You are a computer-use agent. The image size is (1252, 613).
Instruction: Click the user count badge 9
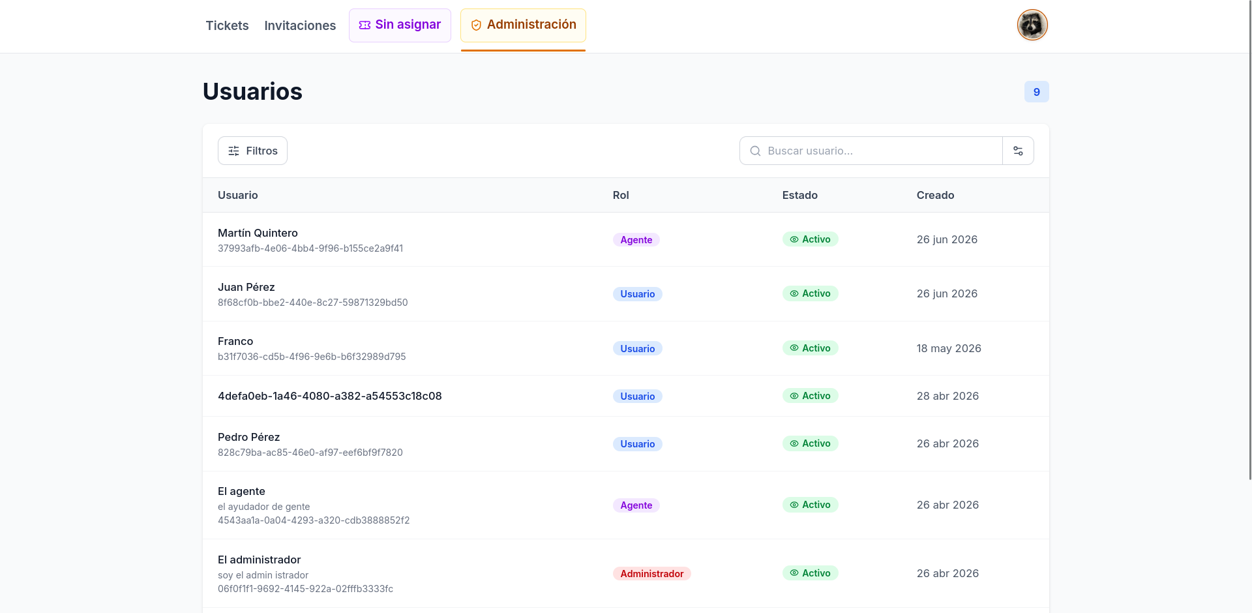coord(1037,92)
